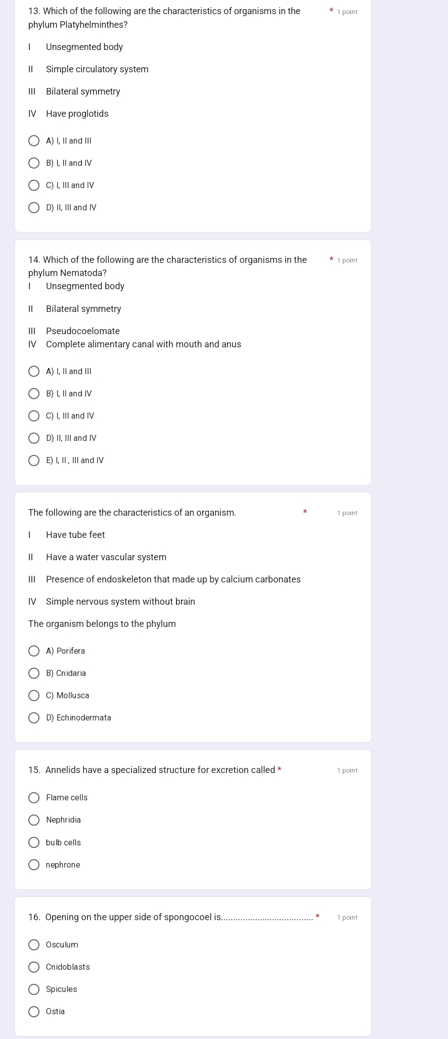Select the Echinodermata option
The image size is (448, 1039).
pos(34,718)
